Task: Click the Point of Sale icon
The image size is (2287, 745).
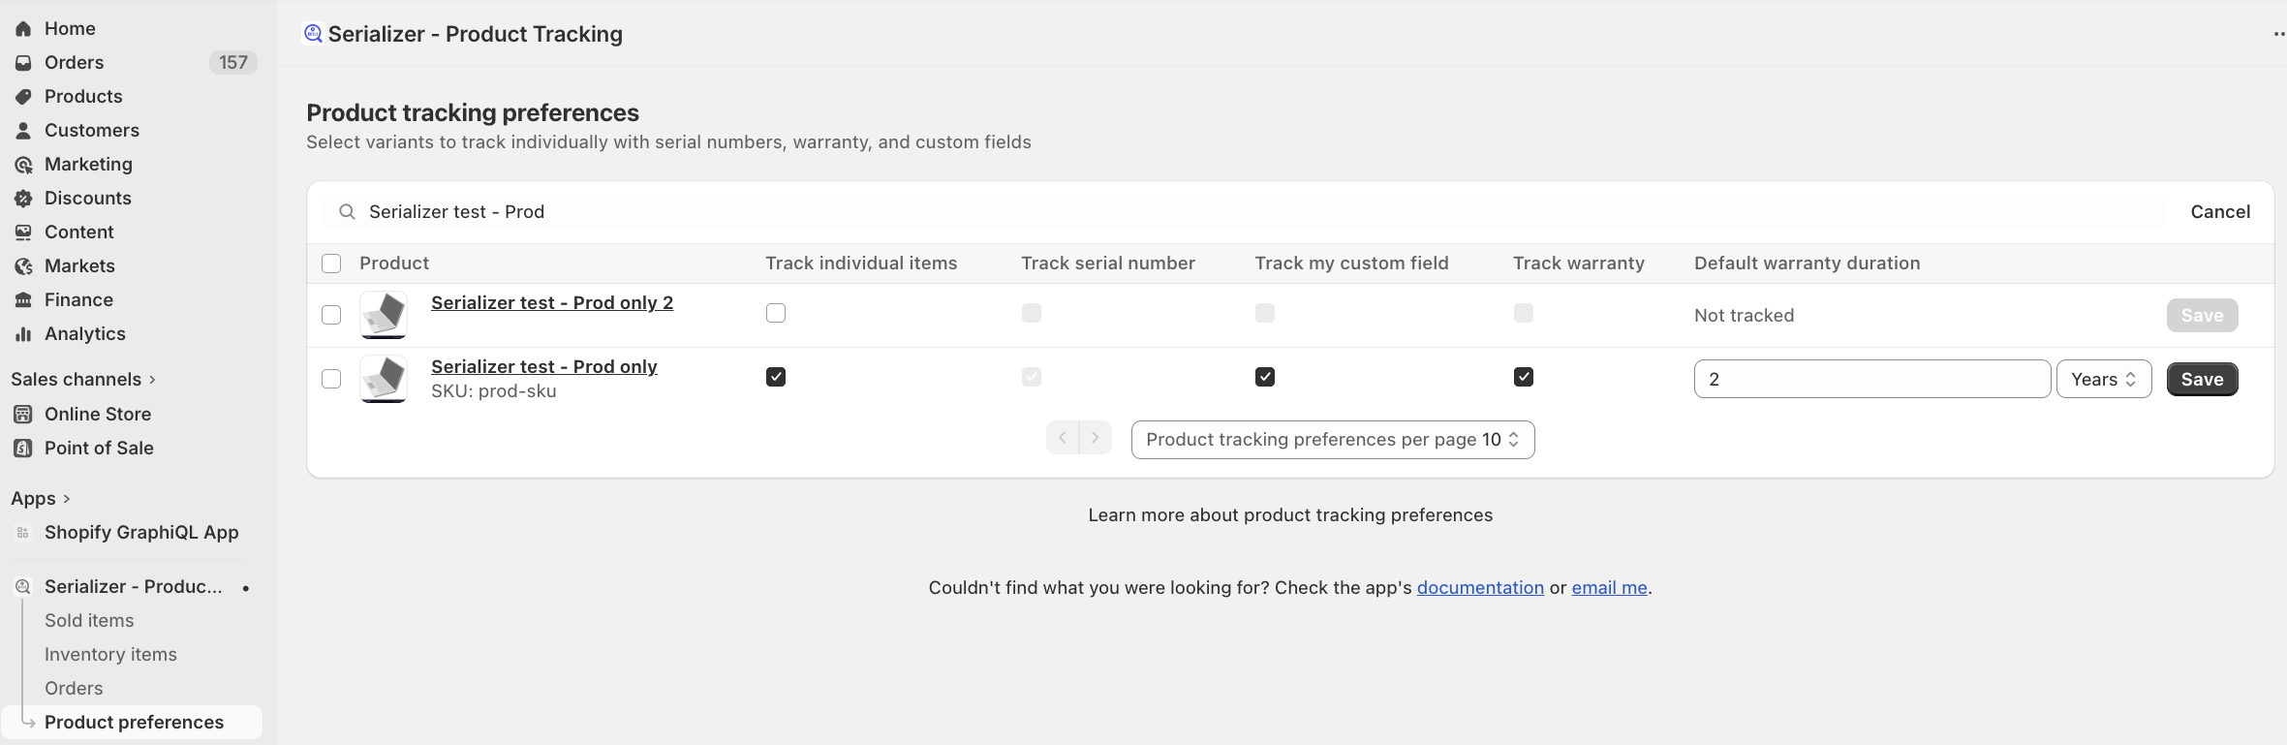Action: [23, 449]
